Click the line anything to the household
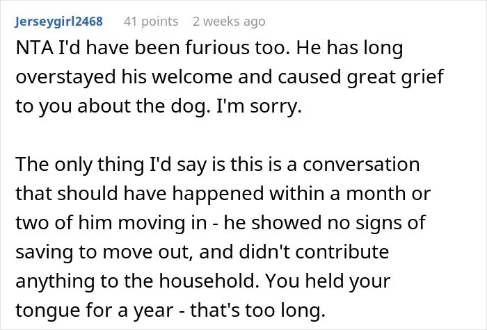 click(x=203, y=281)
